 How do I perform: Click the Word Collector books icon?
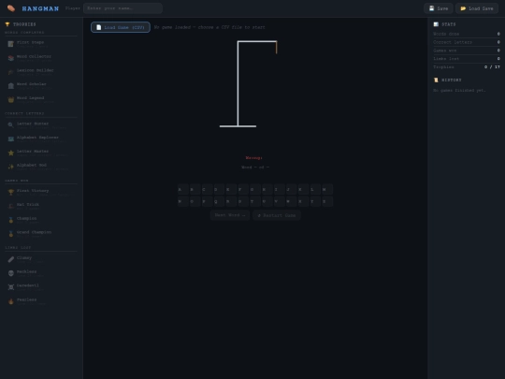[11, 58]
